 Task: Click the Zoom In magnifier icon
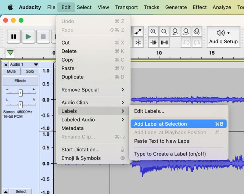click(153, 31)
